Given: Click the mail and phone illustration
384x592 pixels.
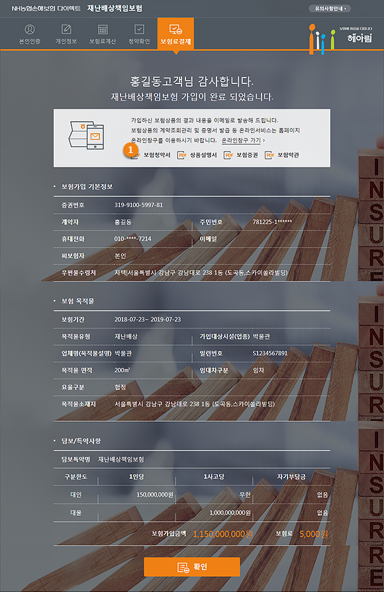Looking at the screenshot, I should coord(86,136).
